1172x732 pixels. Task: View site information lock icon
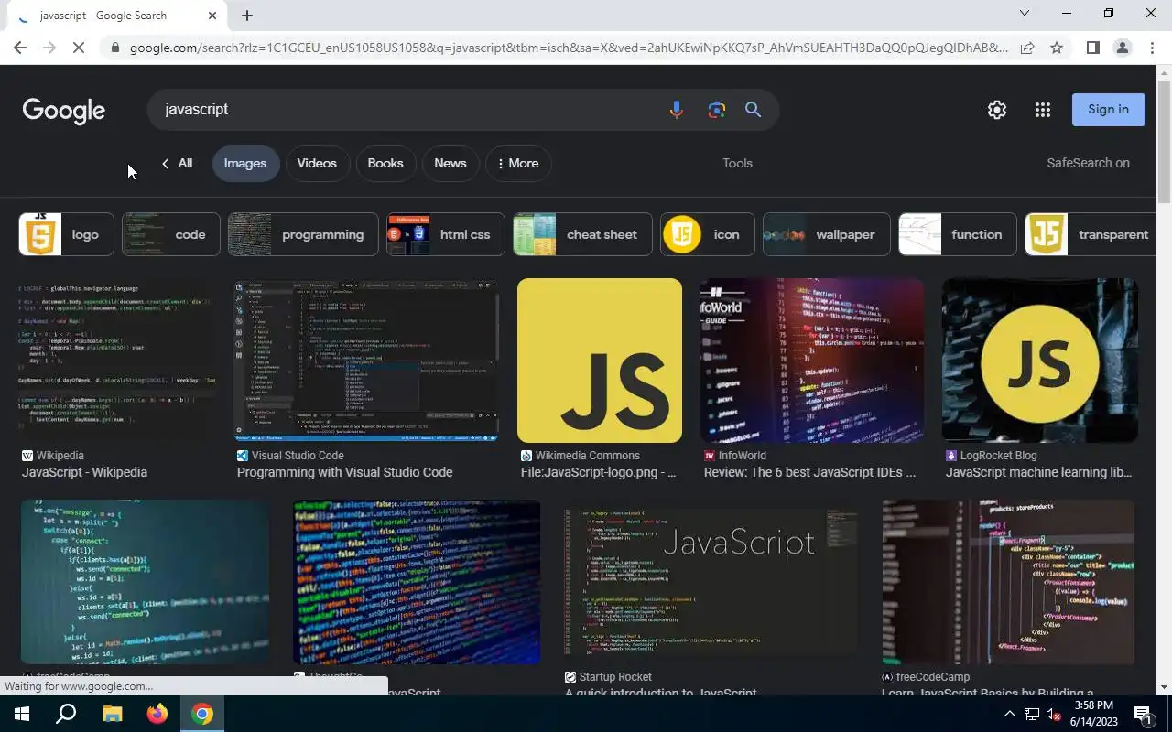click(114, 48)
